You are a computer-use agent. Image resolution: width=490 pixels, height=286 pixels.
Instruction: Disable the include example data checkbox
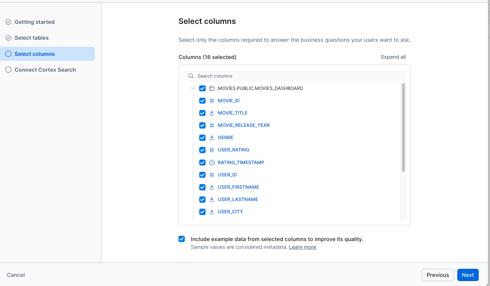[182, 239]
